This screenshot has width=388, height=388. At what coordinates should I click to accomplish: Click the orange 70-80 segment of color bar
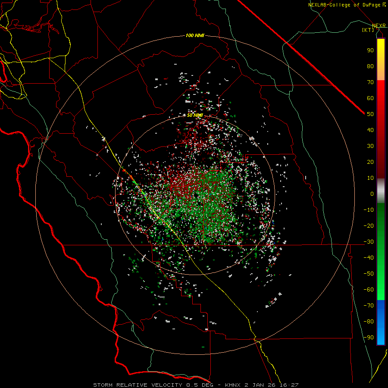pyautogui.click(x=381, y=72)
